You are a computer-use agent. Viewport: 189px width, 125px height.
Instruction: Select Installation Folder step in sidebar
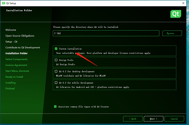[17, 53]
